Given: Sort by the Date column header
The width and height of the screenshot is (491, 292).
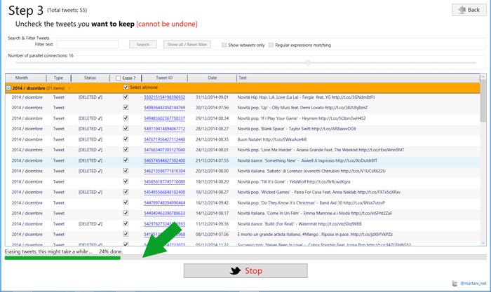Looking at the screenshot, I should pos(212,78).
